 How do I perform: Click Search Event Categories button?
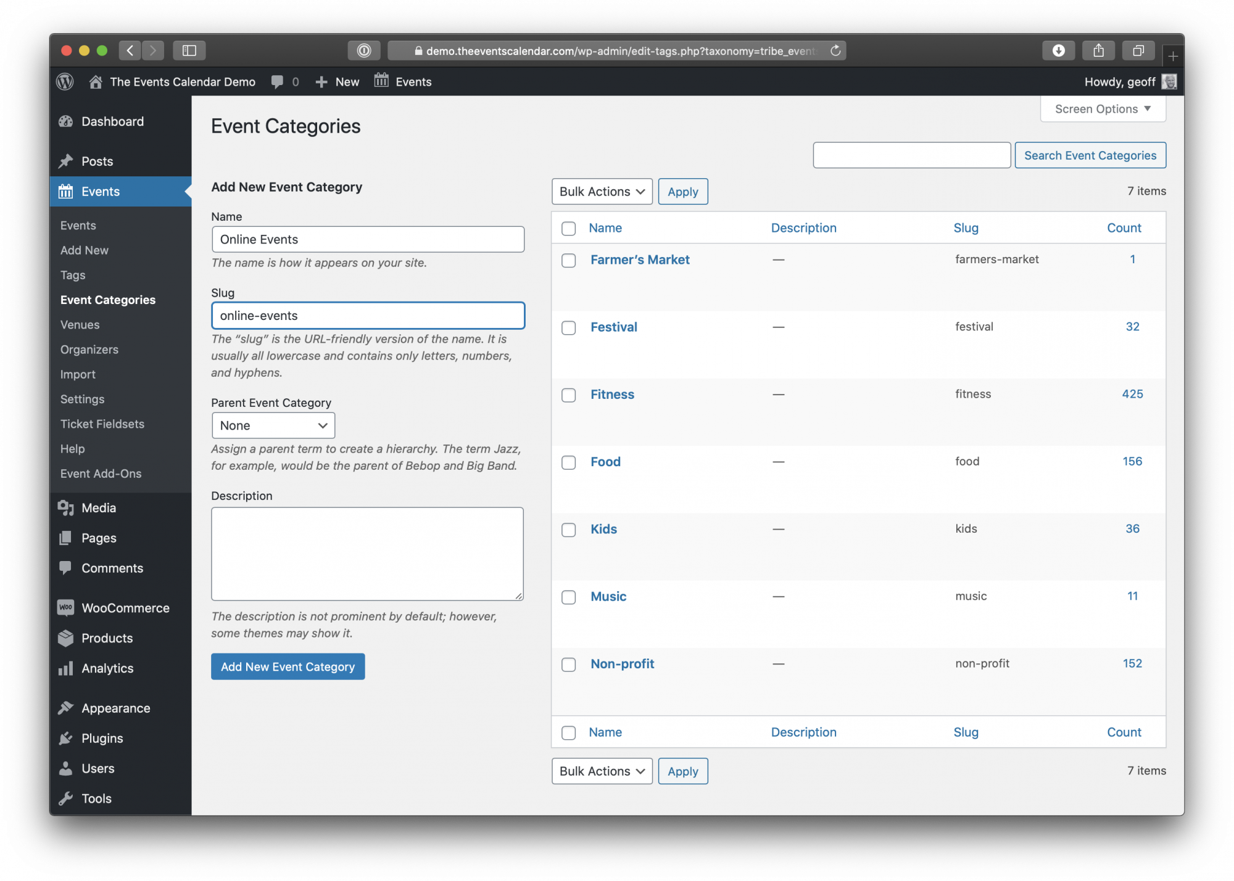coord(1090,155)
